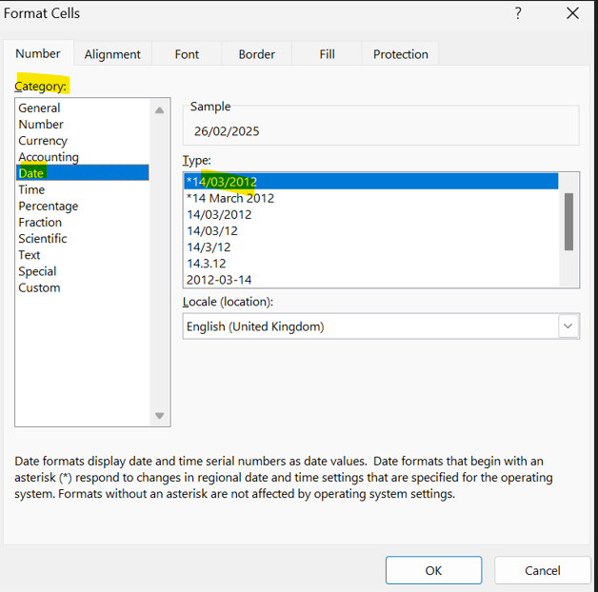The image size is (598, 592).
Task: Click the Help question mark icon
Action: tap(518, 13)
